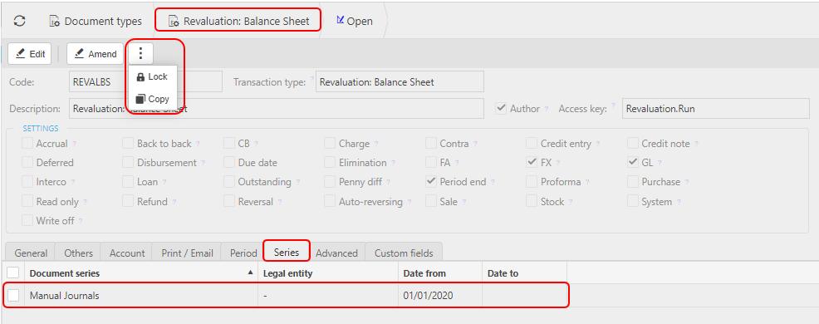Tick the select-all checkbox in table header
Viewport: 819px width, 324px height.
(x=13, y=272)
